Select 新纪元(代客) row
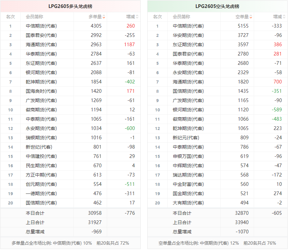Viewport: 290px width, 250px height. coord(217,138)
